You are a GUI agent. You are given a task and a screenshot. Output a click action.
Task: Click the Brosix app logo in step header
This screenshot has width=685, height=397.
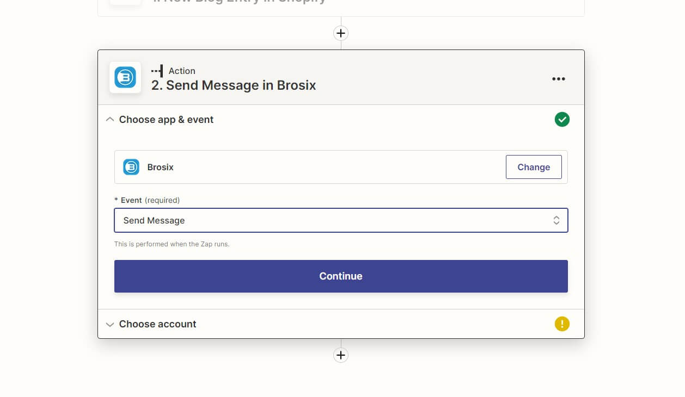tap(125, 77)
